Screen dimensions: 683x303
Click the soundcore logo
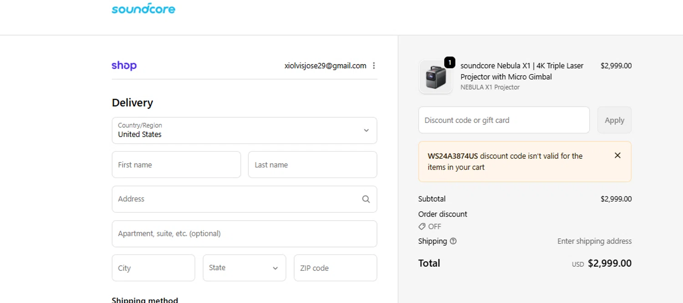(143, 9)
